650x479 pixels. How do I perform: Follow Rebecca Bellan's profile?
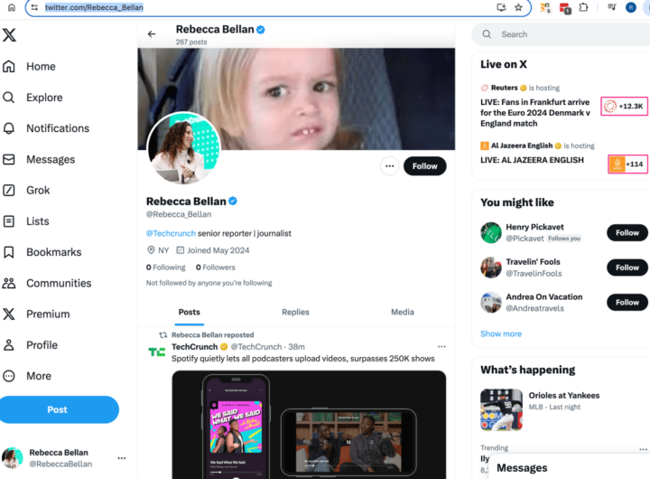coord(424,166)
